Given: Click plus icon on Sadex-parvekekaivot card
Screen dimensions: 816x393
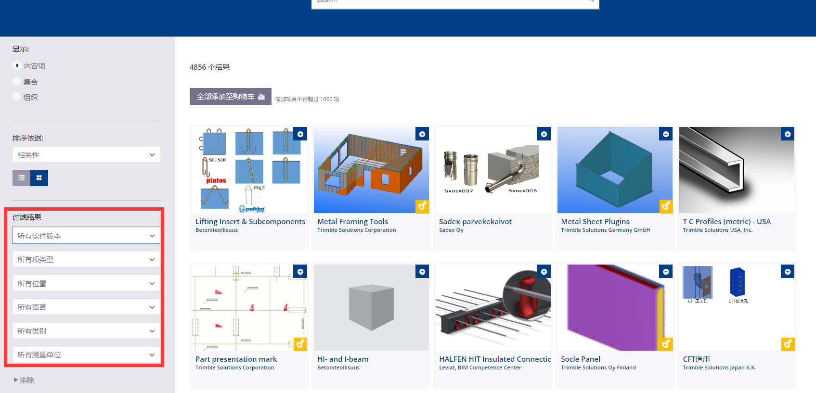Looking at the screenshot, I should coord(544,134).
